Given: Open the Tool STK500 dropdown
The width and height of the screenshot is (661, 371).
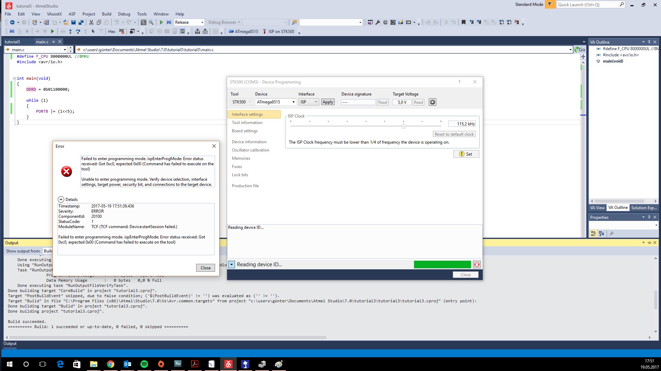Looking at the screenshot, I should [x=242, y=102].
